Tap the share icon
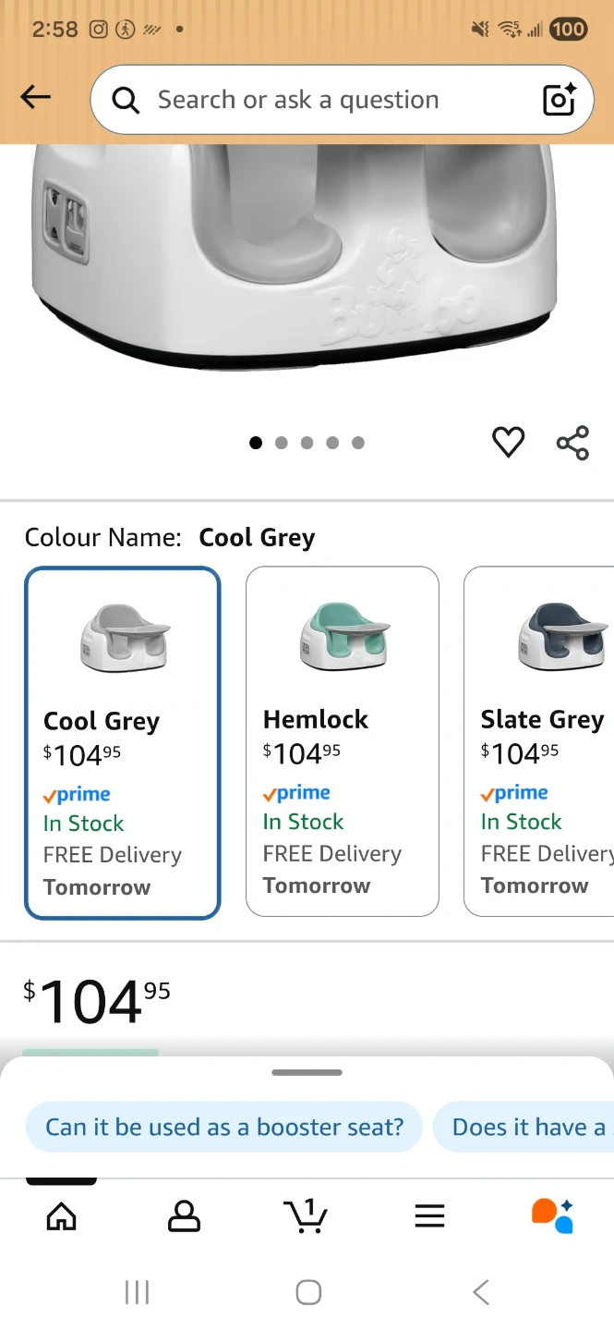 (x=572, y=443)
